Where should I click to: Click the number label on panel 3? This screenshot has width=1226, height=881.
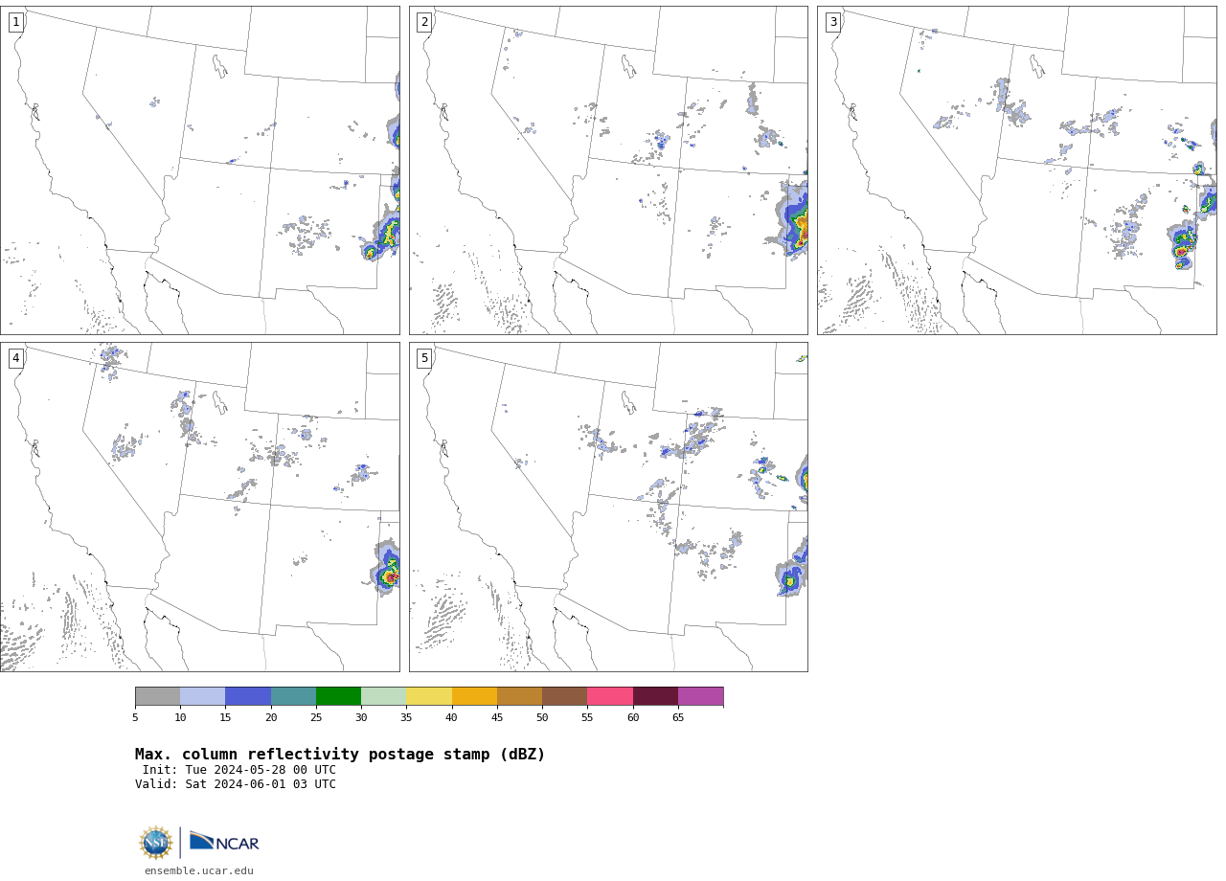[x=833, y=22]
